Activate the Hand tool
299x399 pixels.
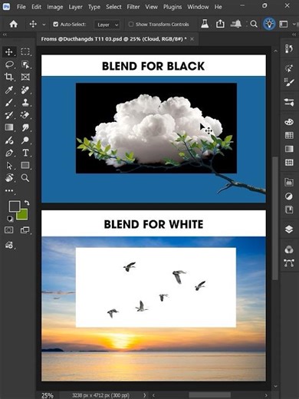pos(9,178)
